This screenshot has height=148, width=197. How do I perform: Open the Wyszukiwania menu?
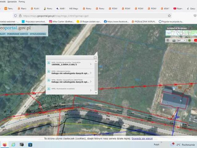(38, 34)
